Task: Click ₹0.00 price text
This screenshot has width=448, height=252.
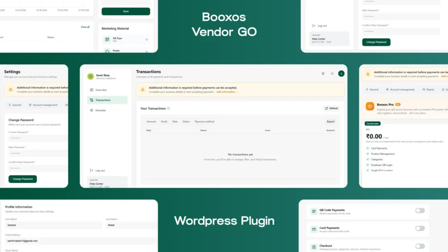Action: click(374, 137)
